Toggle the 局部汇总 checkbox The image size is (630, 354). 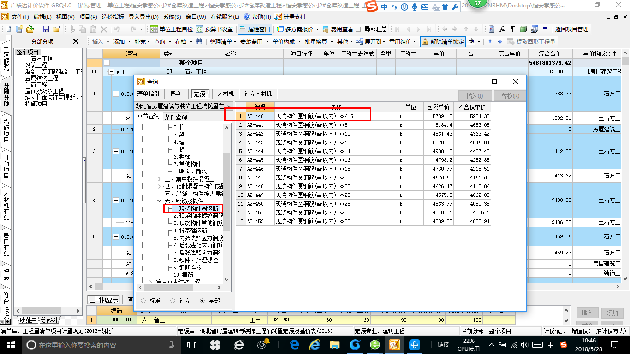tap(358, 29)
